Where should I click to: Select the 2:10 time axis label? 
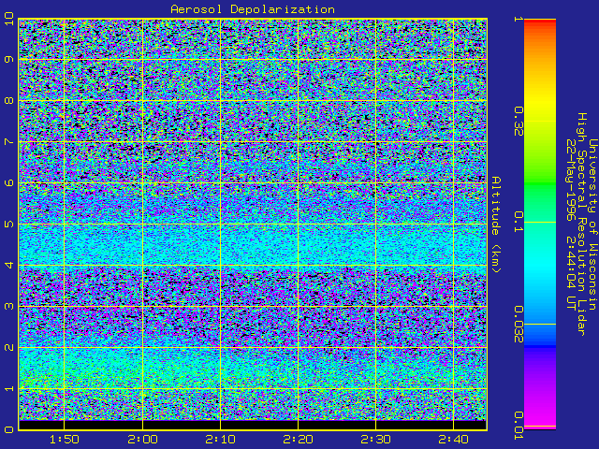(x=220, y=440)
